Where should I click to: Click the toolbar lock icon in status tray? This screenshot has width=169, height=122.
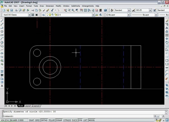(x=160, y=120)
